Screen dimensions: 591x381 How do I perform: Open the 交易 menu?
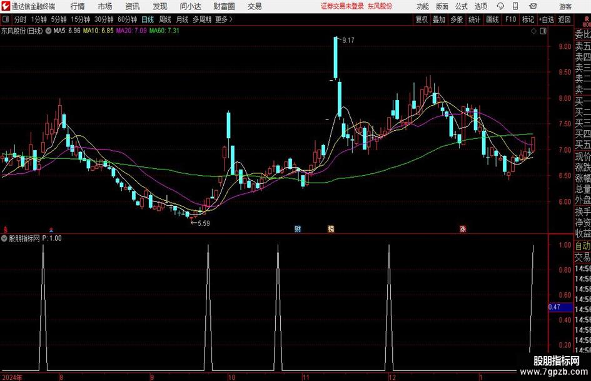coord(255,6)
